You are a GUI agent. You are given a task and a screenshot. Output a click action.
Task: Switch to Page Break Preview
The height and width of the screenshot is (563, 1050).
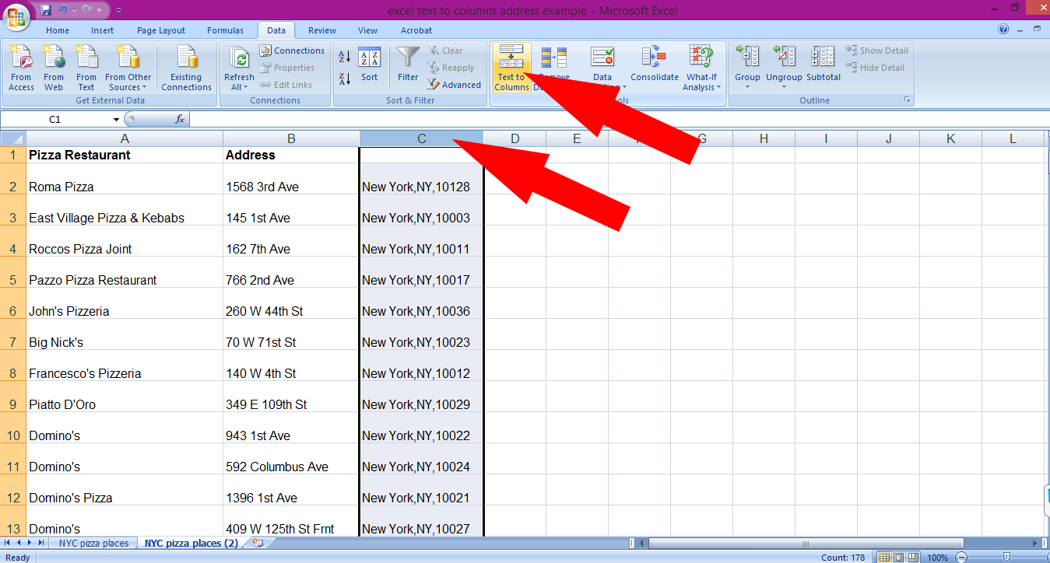[x=912, y=558]
